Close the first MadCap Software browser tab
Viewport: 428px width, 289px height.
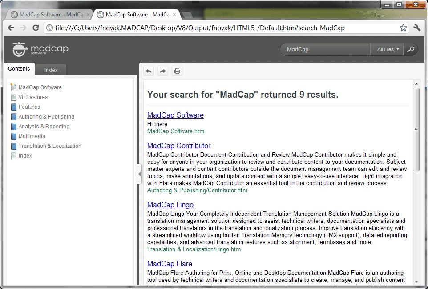(x=88, y=15)
